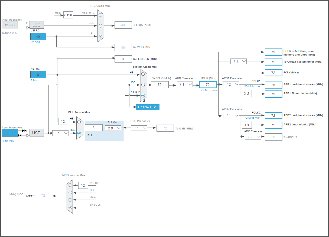Click the APB1 peripheral clocks value 36
Screen dimensions: 329x237
pyautogui.click(x=273, y=85)
